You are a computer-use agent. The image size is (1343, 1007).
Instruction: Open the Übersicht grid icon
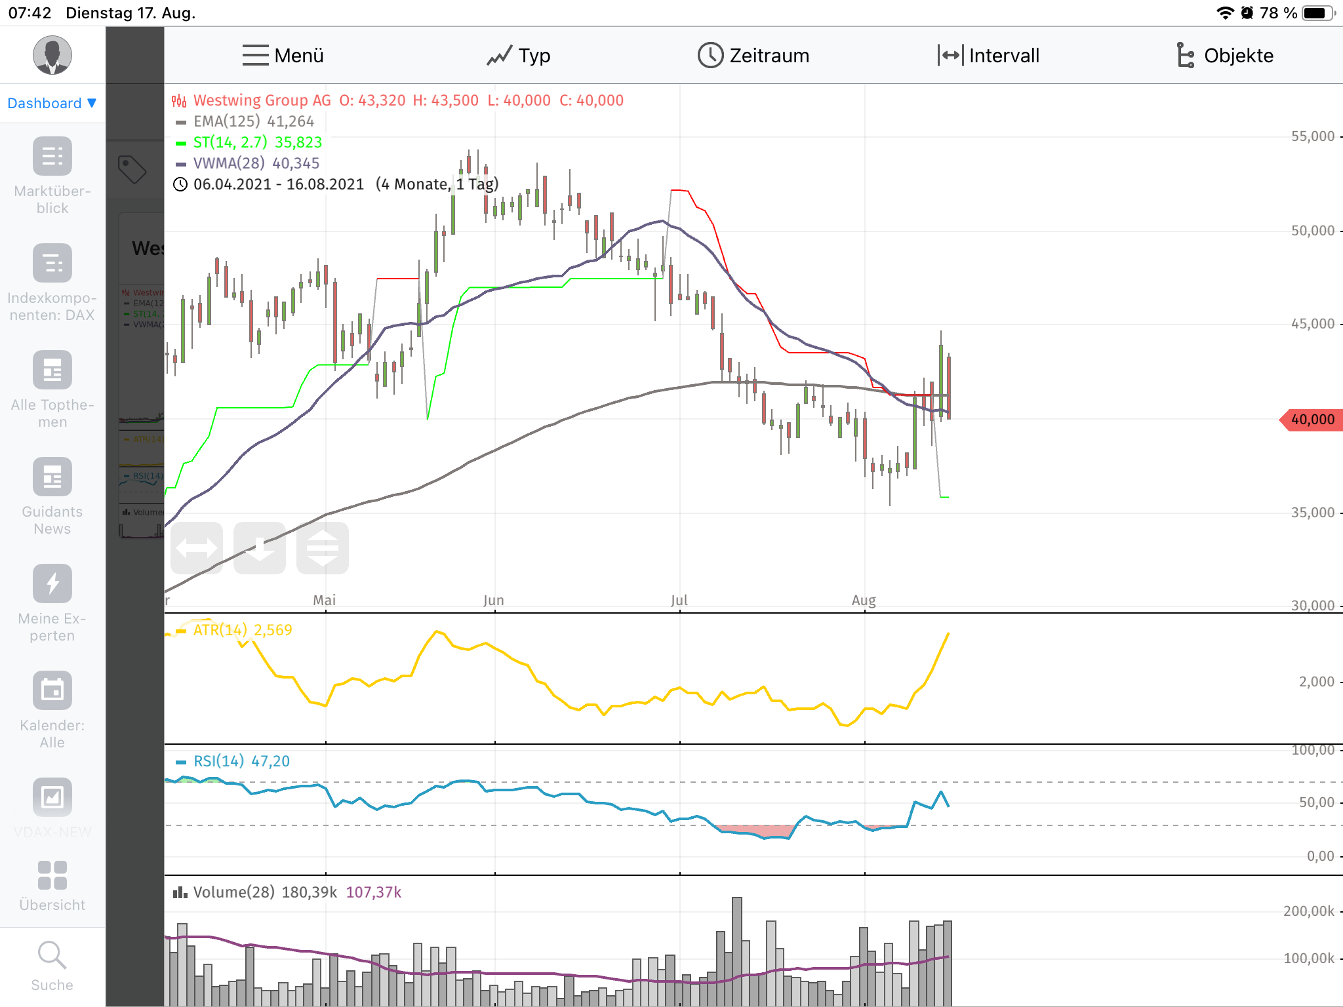52,875
